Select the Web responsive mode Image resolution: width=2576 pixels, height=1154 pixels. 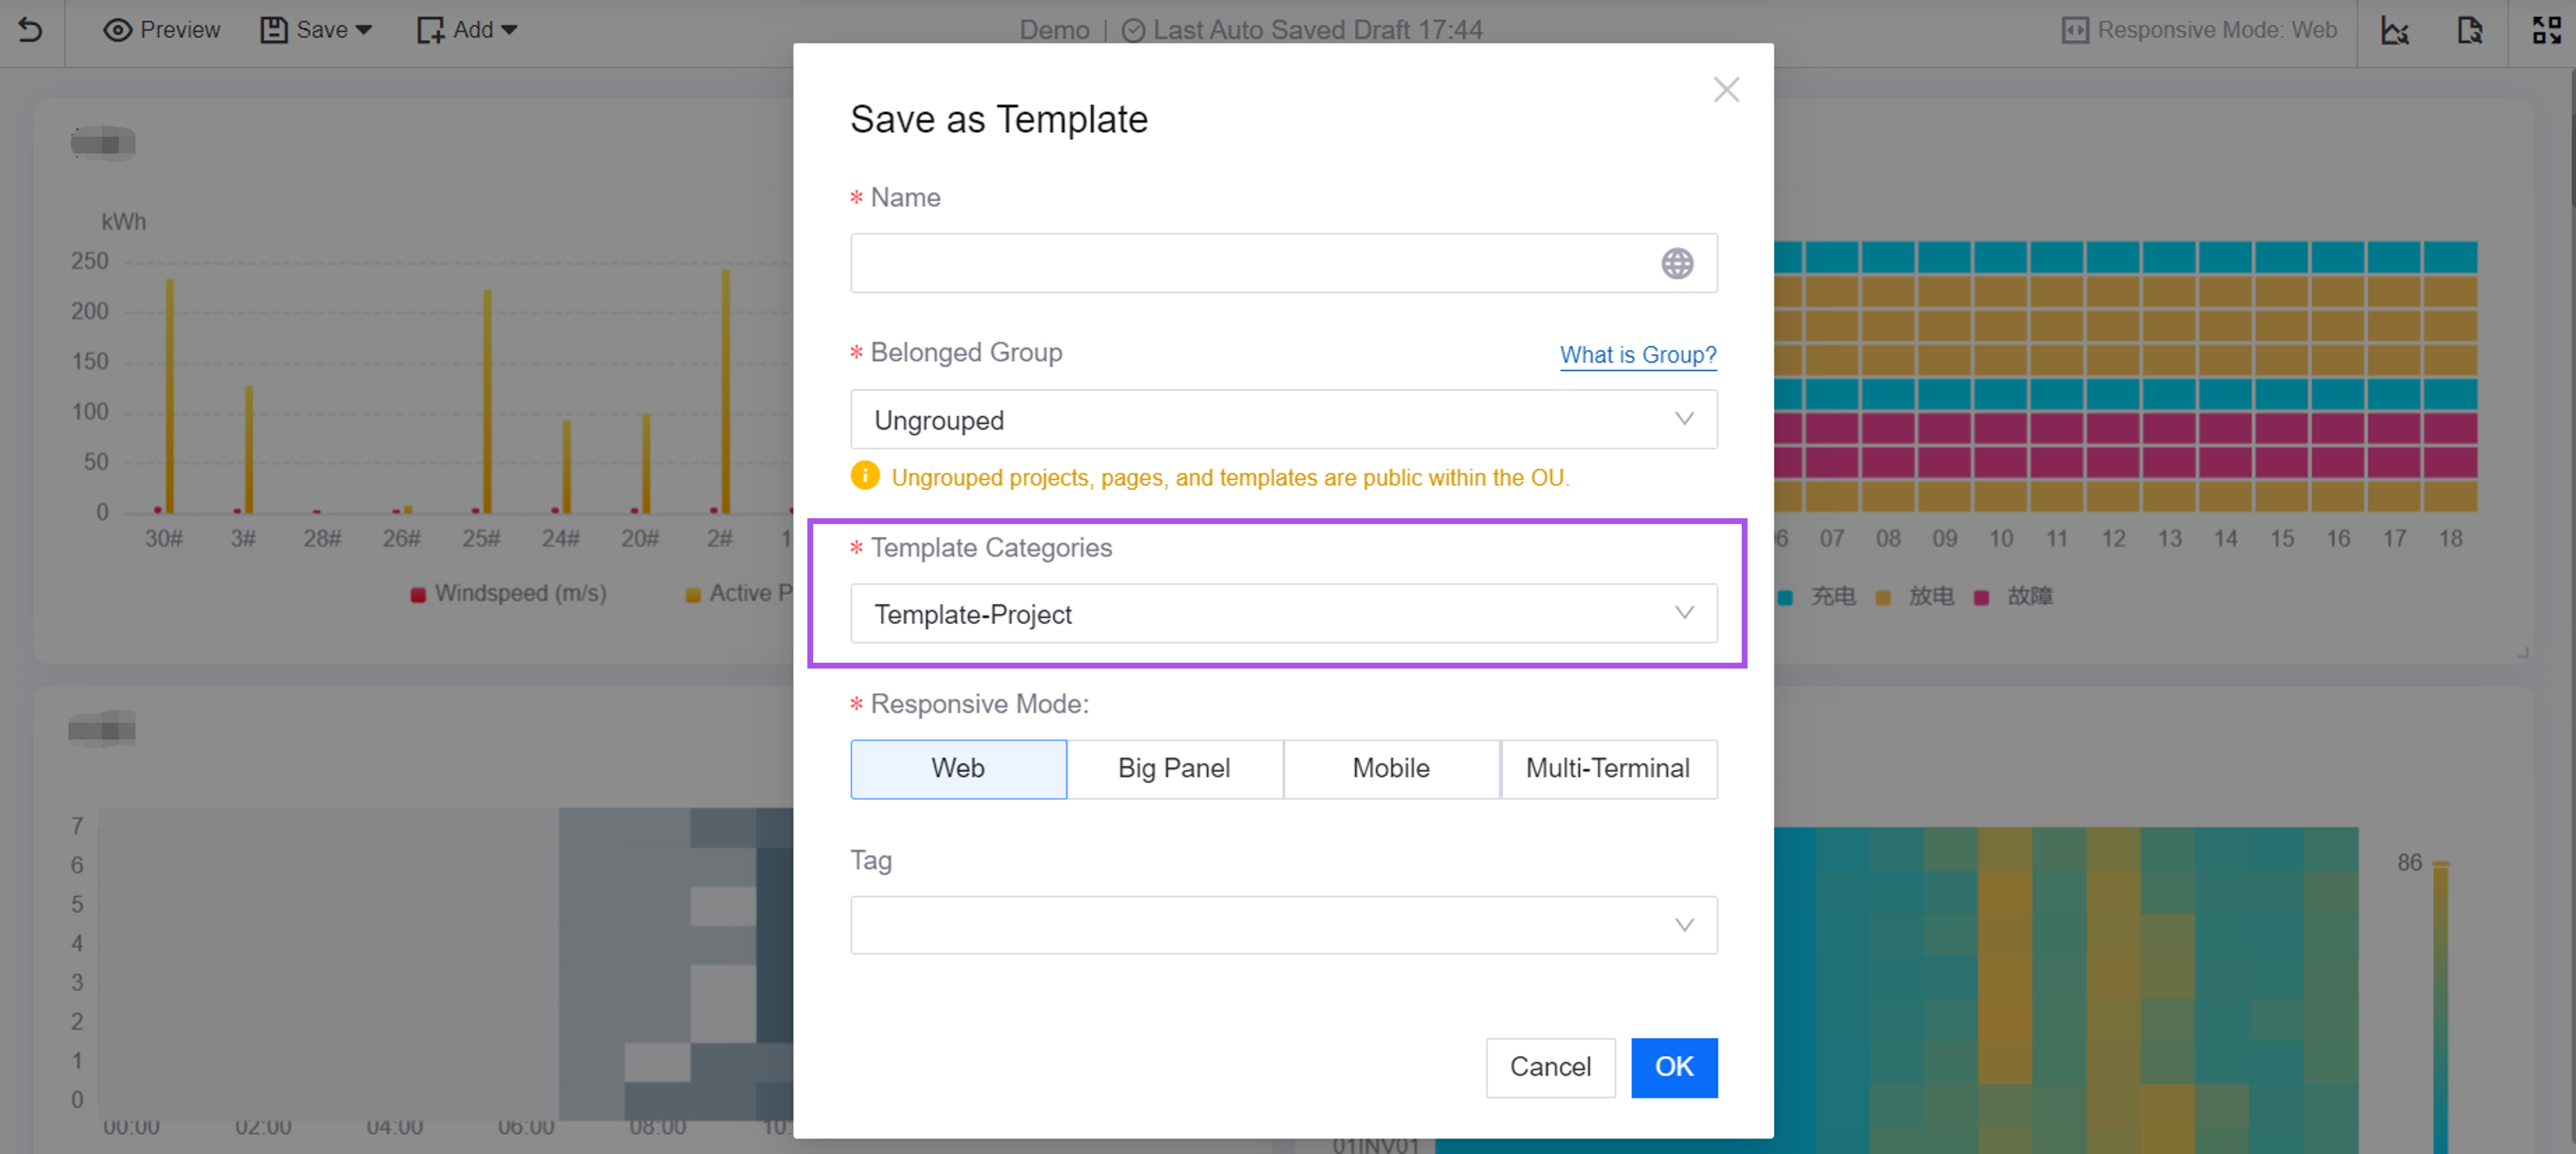pyautogui.click(x=958, y=769)
